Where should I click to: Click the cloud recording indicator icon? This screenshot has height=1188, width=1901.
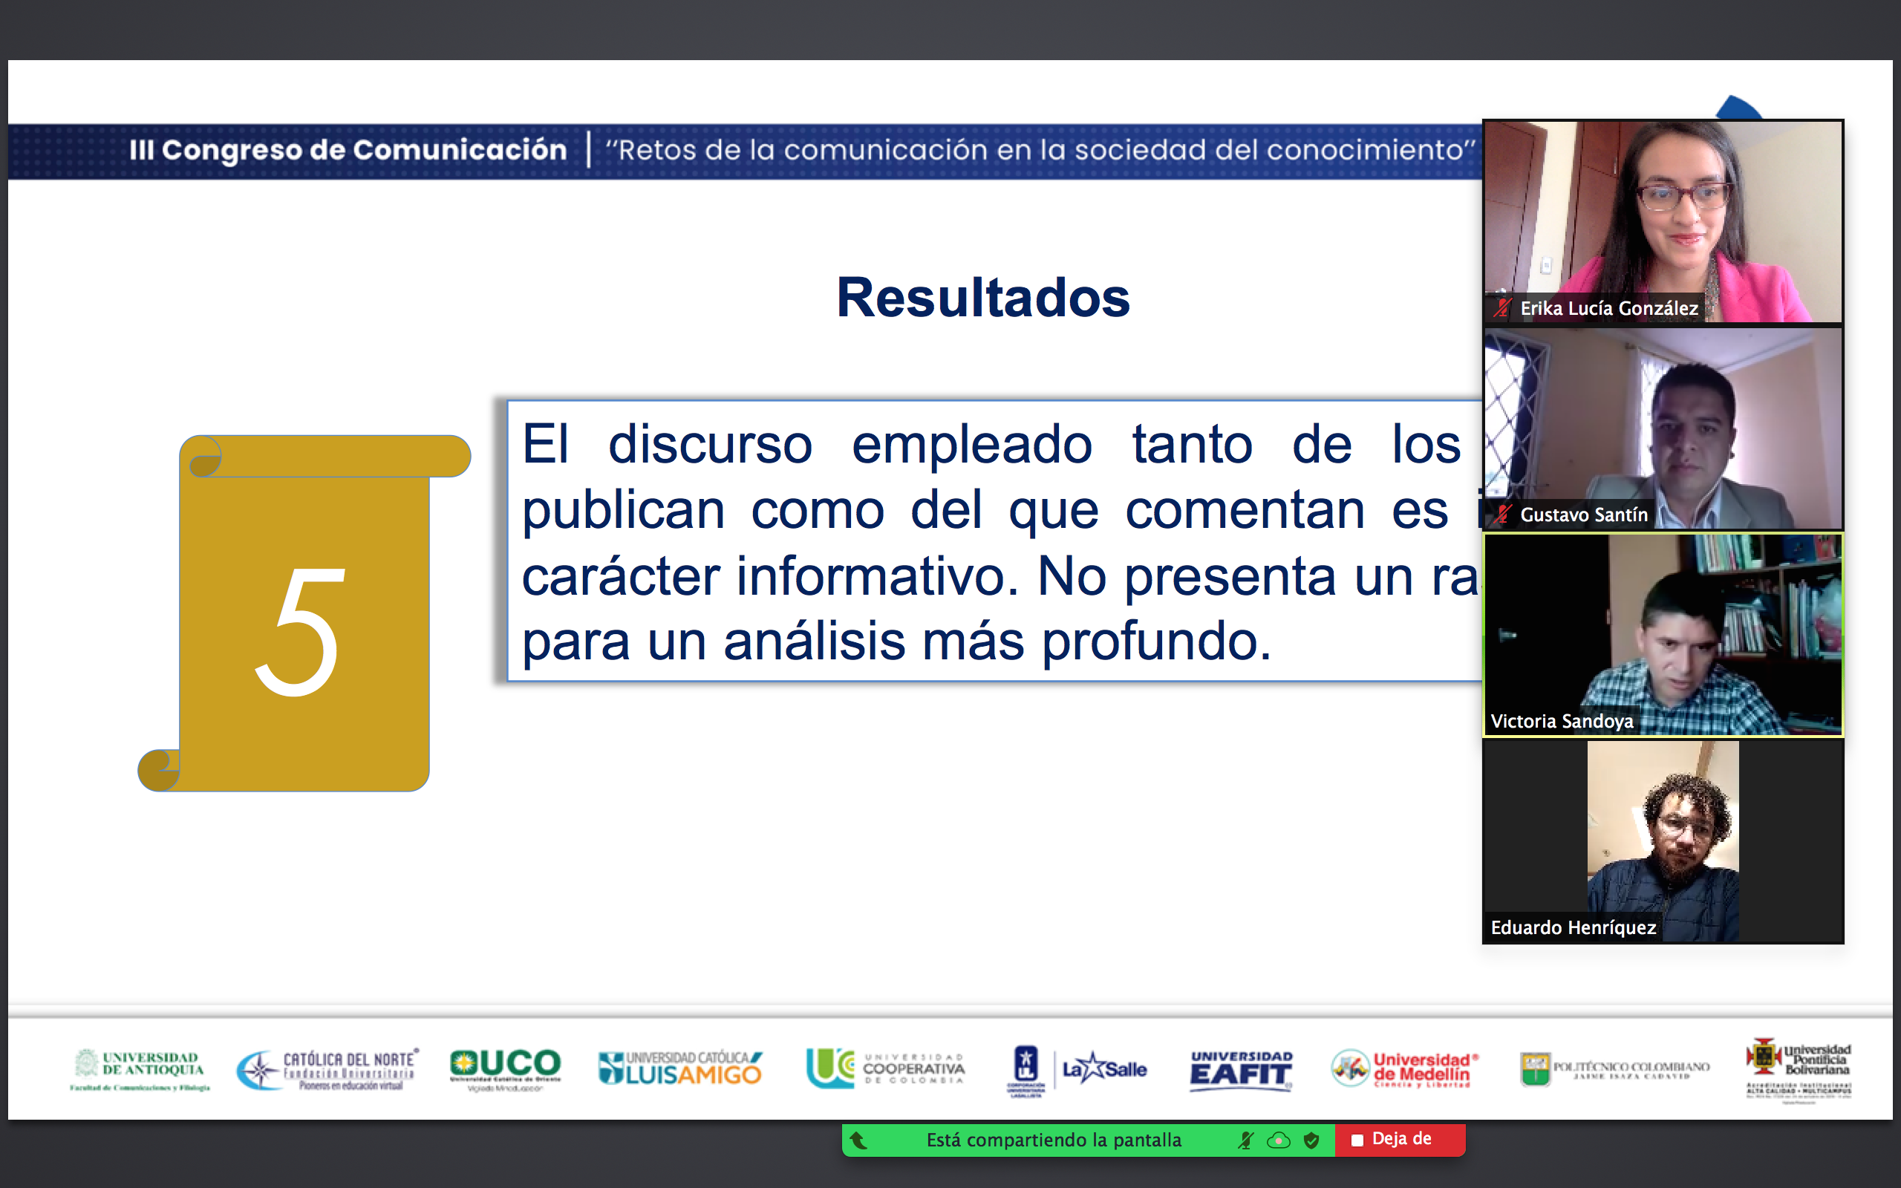point(1278,1140)
